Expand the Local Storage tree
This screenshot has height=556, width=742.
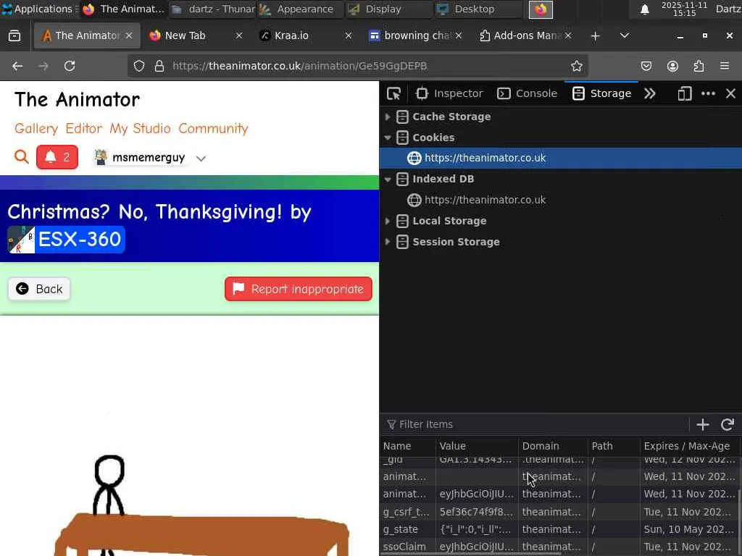pyautogui.click(x=388, y=221)
